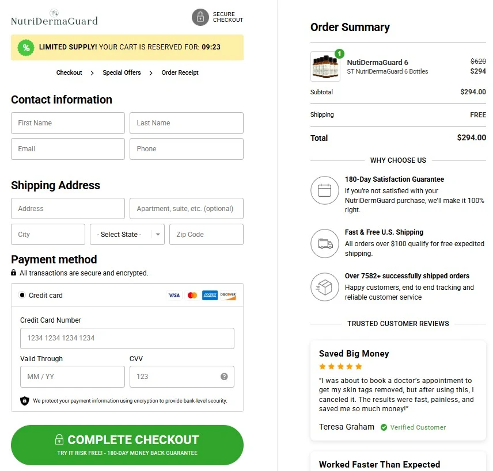Click the Secure Checkout lock icon
The image size is (493, 471).
pyautogui.click(x=200, y=17)
